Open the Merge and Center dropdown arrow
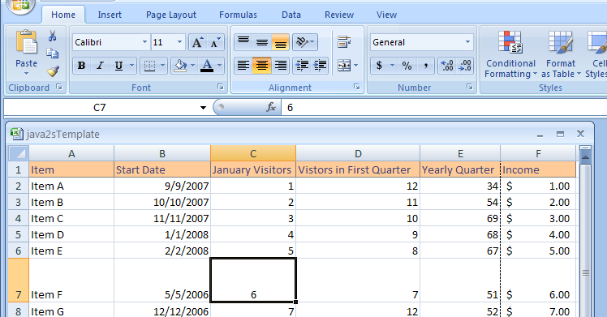The image size is (607, 317). click(x=355, y=66)
